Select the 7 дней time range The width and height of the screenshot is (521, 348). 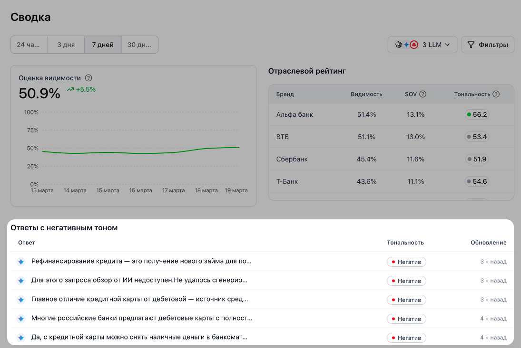[x=103, y=45]
